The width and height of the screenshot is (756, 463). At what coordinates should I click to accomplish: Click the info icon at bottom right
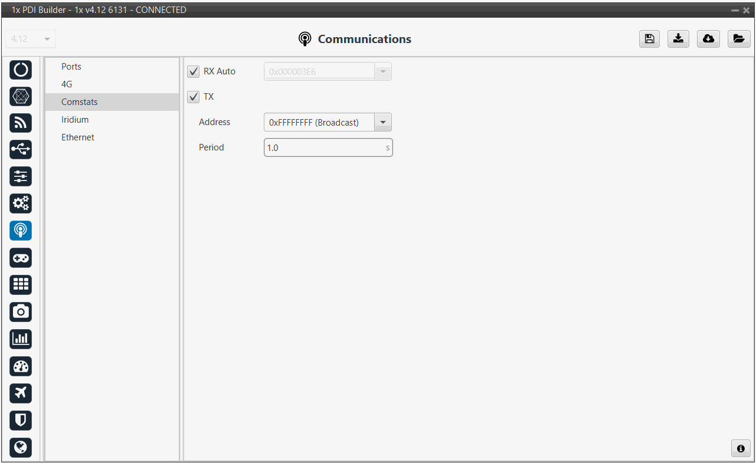(740, 448)
